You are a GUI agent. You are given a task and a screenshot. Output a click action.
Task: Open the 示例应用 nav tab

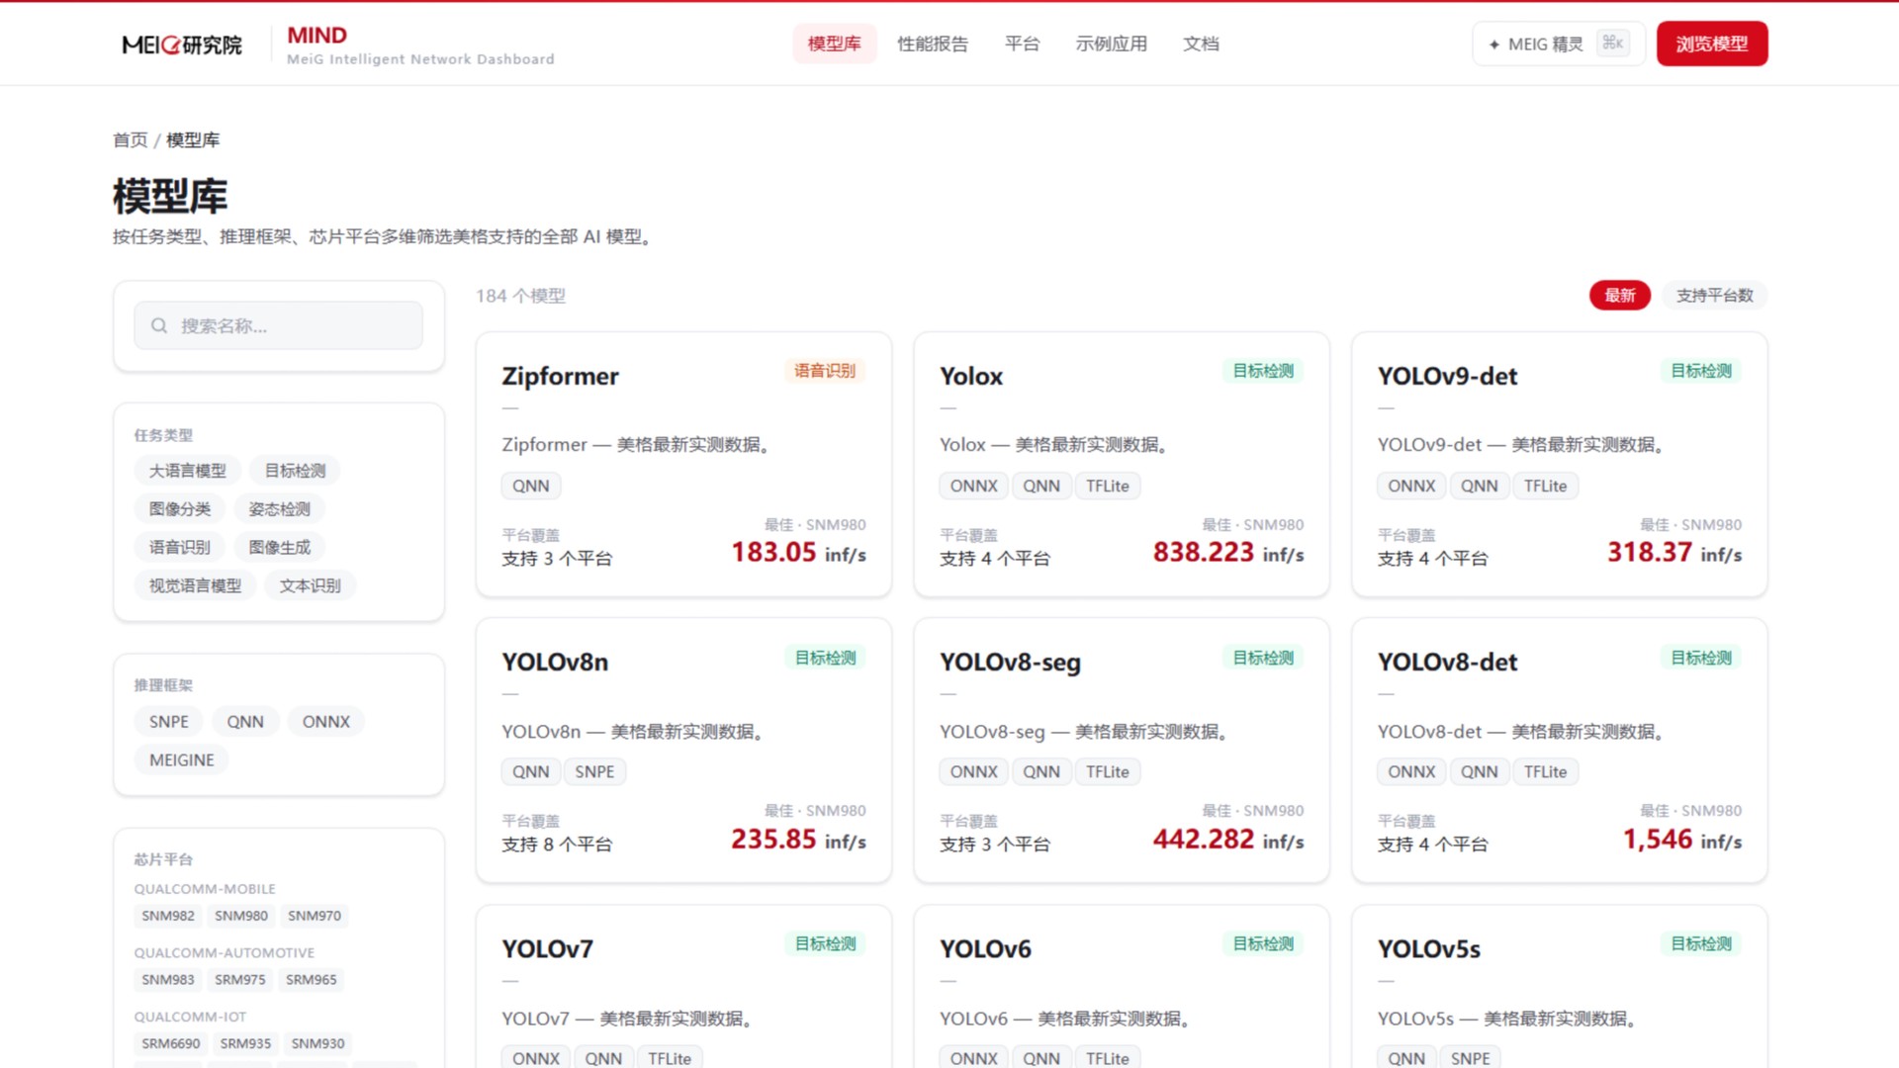pyautogui.click(x=1112, y=44)
